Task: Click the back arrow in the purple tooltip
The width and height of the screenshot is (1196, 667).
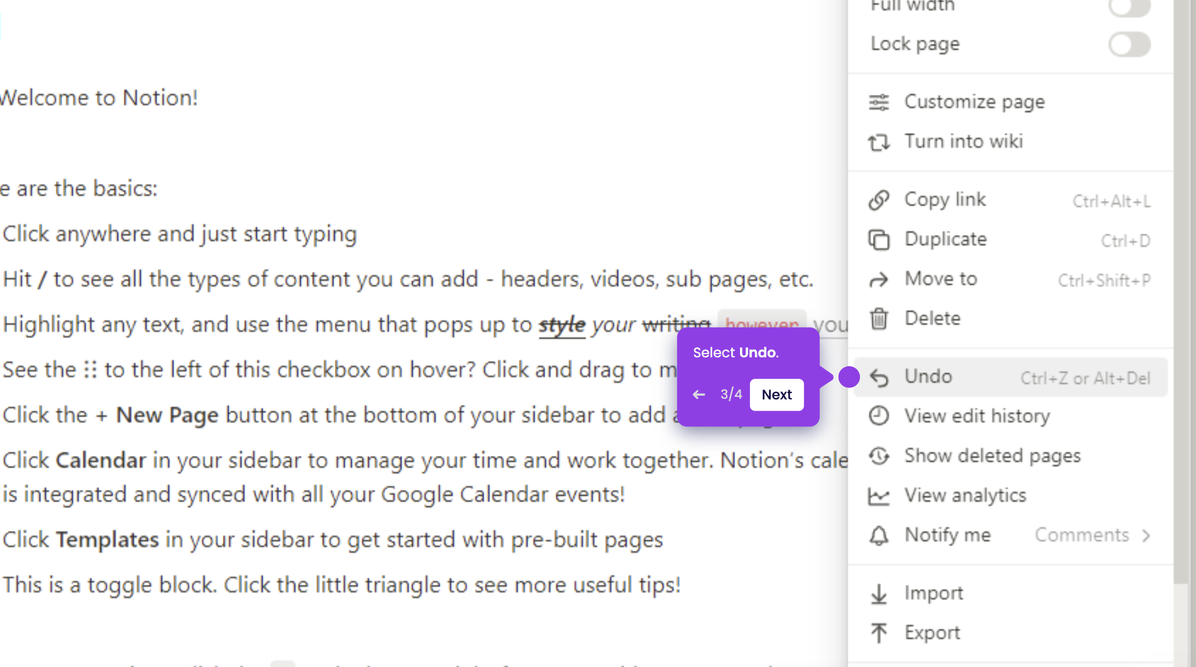Action: pos(699,394)
